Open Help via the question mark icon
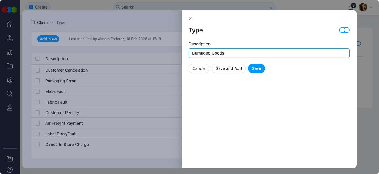 pyautogui.click(x=9, y=170)
